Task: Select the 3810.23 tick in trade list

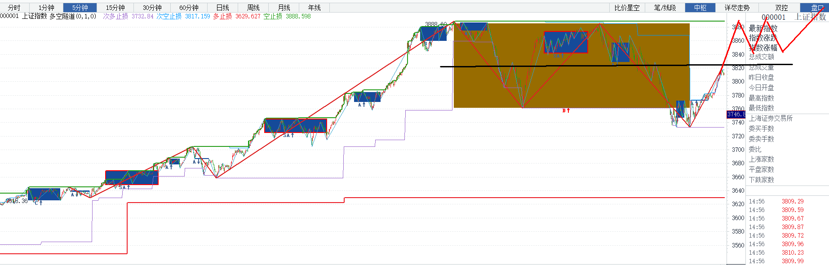Action: coord(793,252)
